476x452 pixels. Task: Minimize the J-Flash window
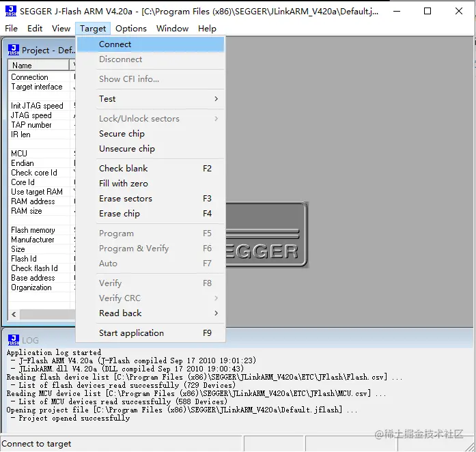(x=397, y=11)
